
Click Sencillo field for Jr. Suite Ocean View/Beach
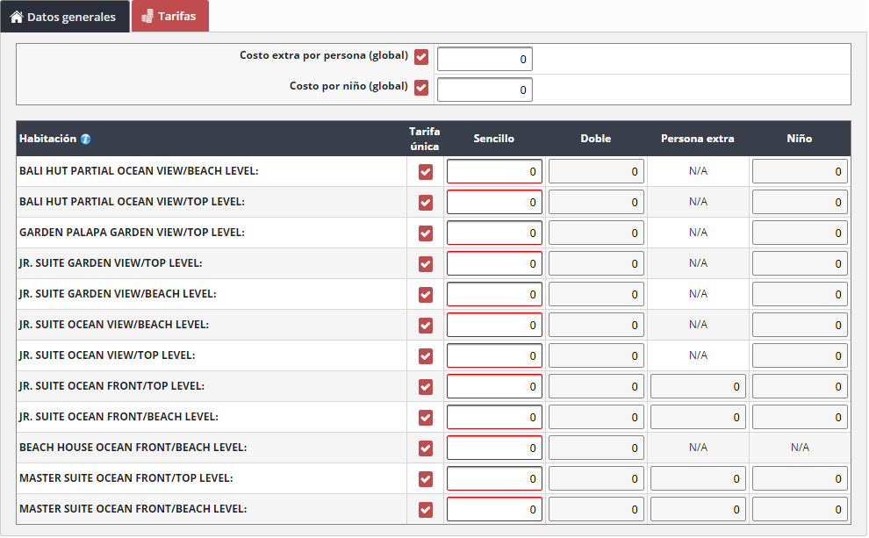[494, 326]
